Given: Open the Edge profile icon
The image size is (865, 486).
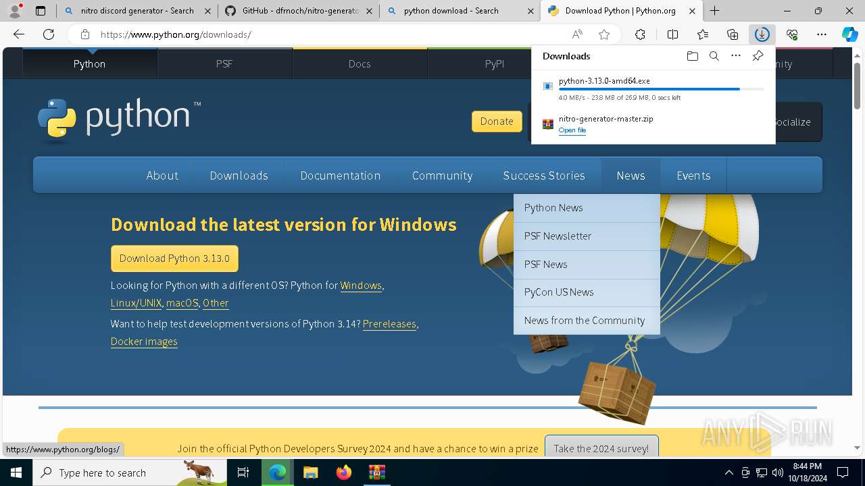Looking at the screenshot, I should (15, 11).
